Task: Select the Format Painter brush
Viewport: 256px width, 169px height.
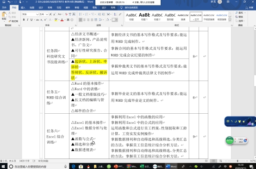Action: point(13,21)
